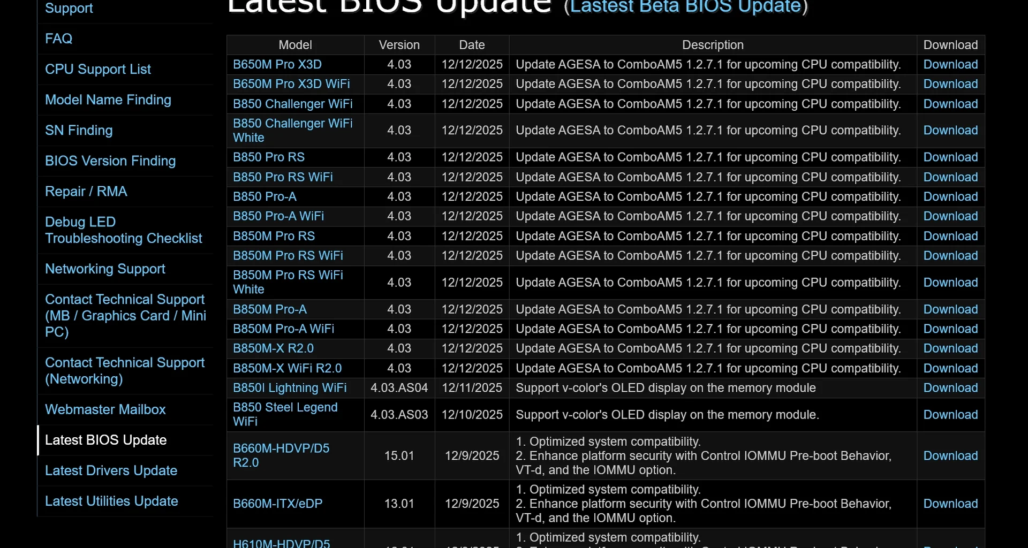This screenshot has width=1028, height=548.
Task: Open Latest Utilities Update
Action: 111,501
